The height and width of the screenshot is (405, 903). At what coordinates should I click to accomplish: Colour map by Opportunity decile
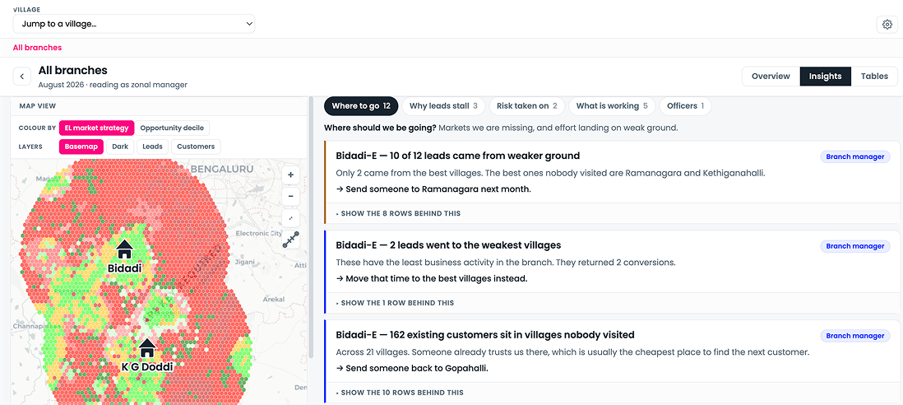coord(172,128)
